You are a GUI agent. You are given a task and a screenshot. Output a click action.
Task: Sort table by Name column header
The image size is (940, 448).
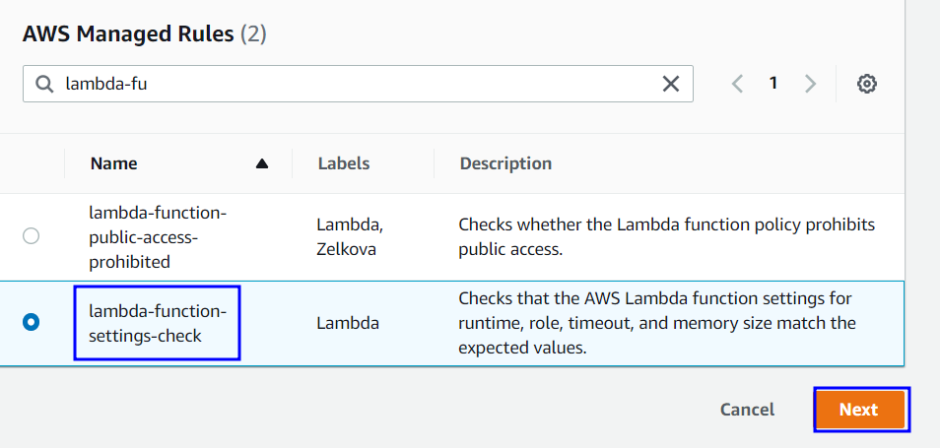(114, 163)
